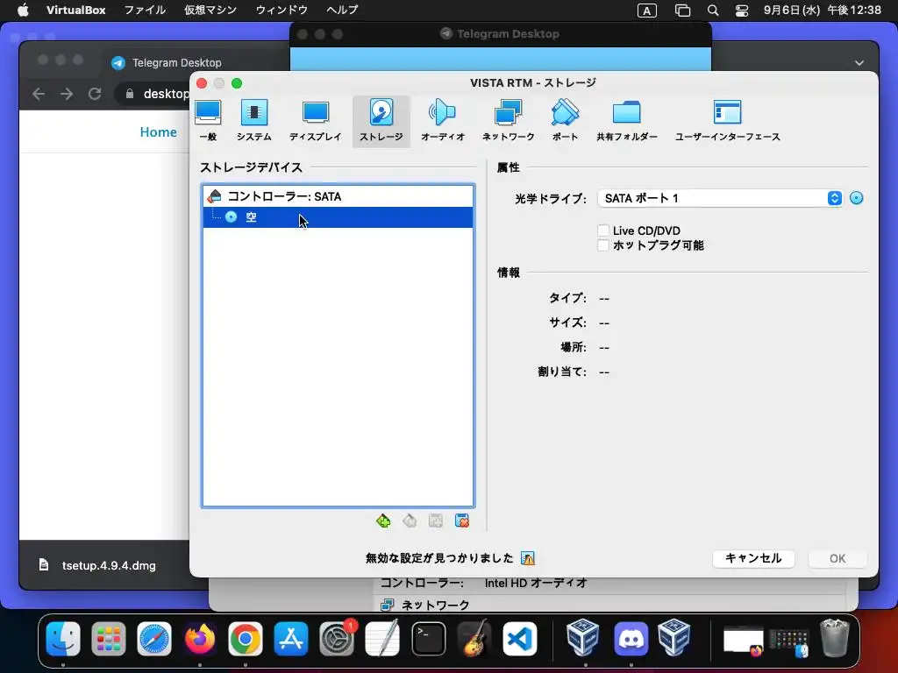Image resolution: width=898 pixels, height=673 pixels.
Task: Click the browser address bar
Action: [x=154, y=94]
